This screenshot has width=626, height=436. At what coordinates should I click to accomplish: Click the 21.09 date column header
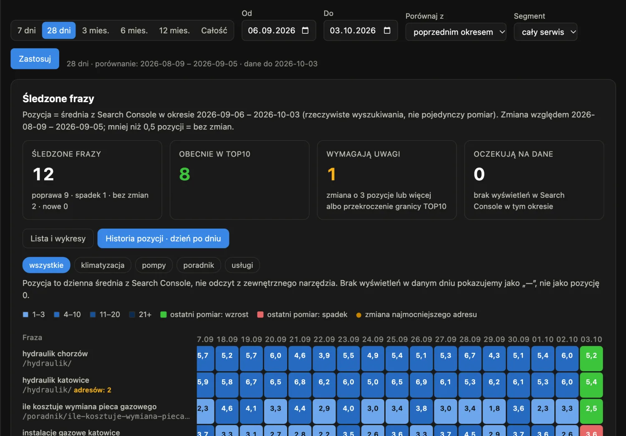(x=300, y=339)
